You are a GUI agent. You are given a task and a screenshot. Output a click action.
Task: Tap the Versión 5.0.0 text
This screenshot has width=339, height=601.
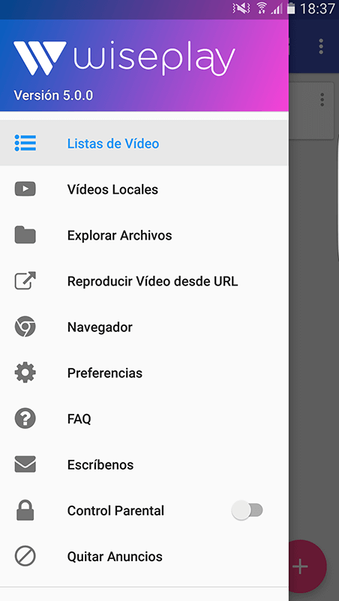(53, 95)
